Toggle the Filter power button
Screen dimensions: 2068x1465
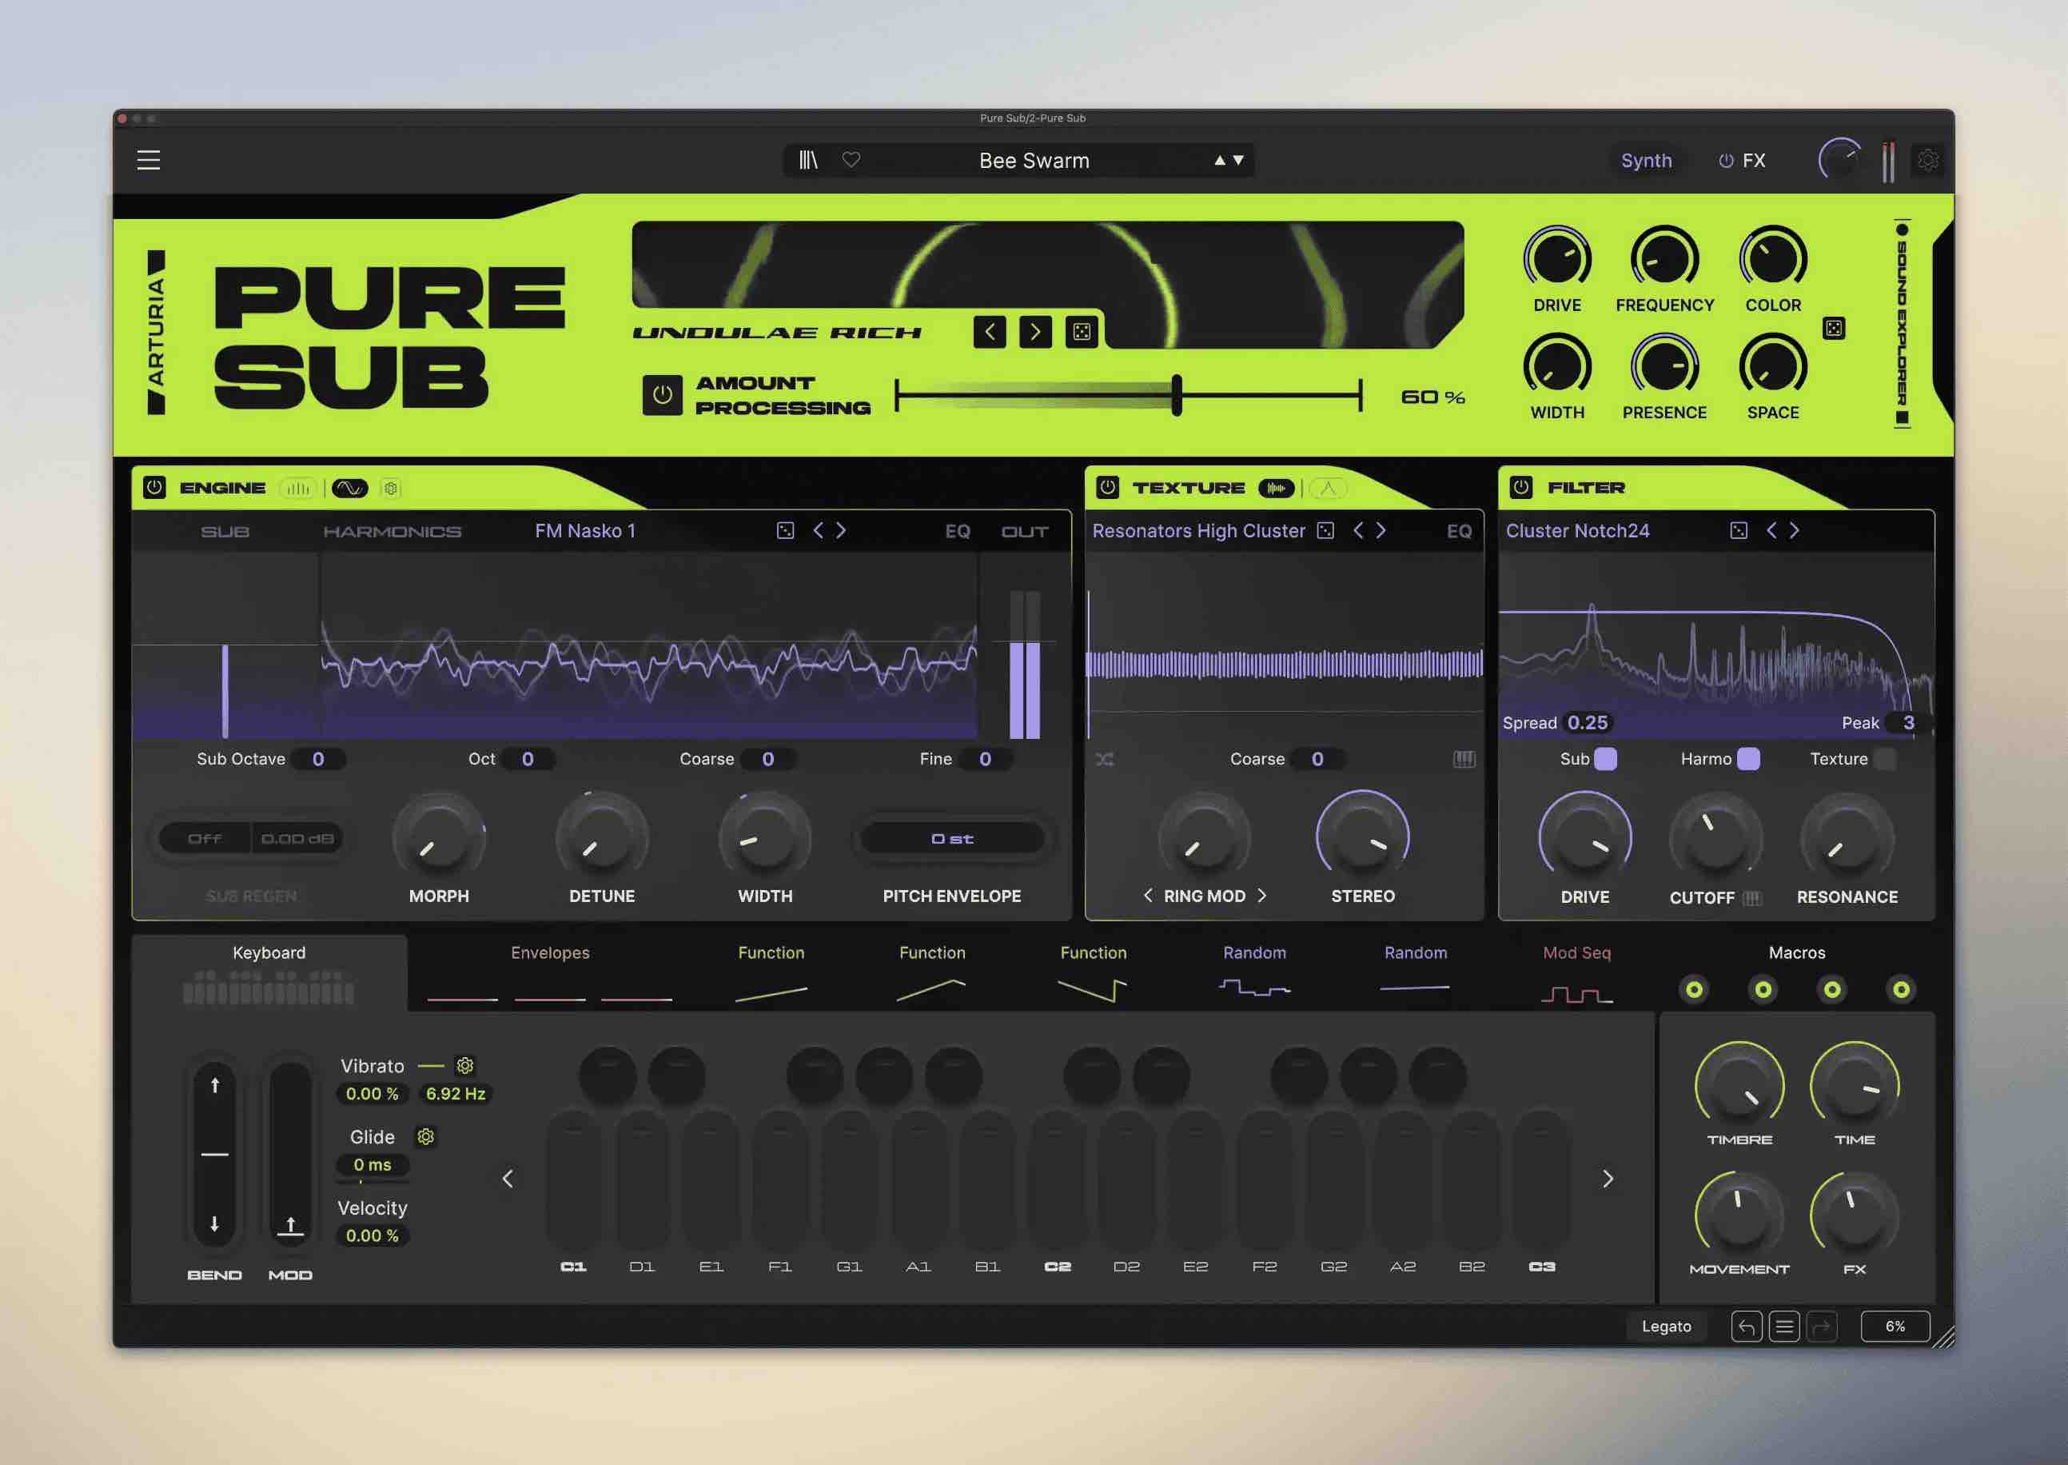coord(1521,487)
